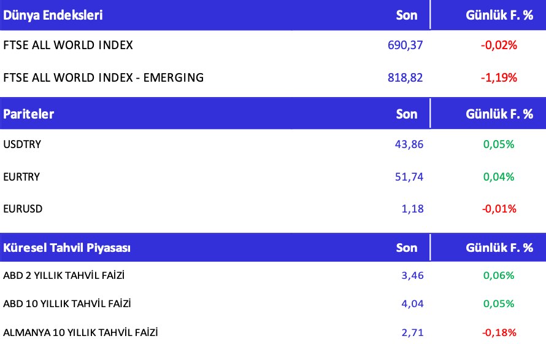Image resolution: width=546 pixels, height=344 pixels.
Task: Select the -0,18% change for the German bond
Action: pos(499,332)
